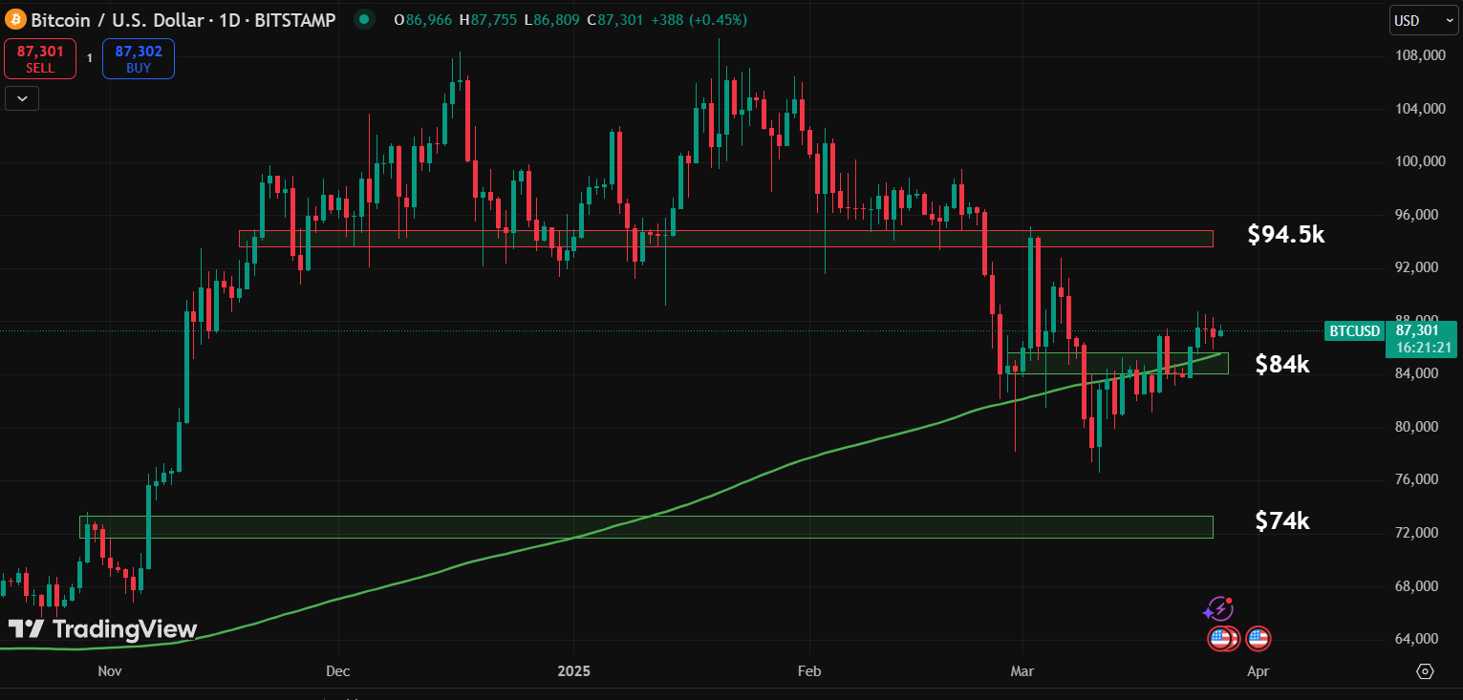Click the red SELL 87,301 button
The image size is (1463, 700).
click(x=40, y=58)
